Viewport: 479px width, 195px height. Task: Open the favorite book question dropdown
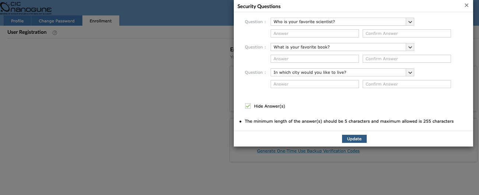[342, 47]
